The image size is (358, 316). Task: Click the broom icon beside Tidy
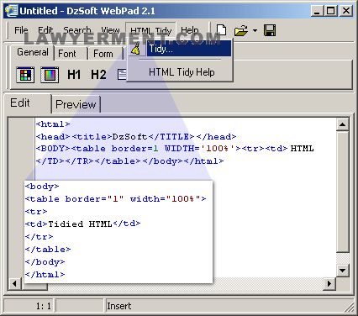[x=136, y=49]
